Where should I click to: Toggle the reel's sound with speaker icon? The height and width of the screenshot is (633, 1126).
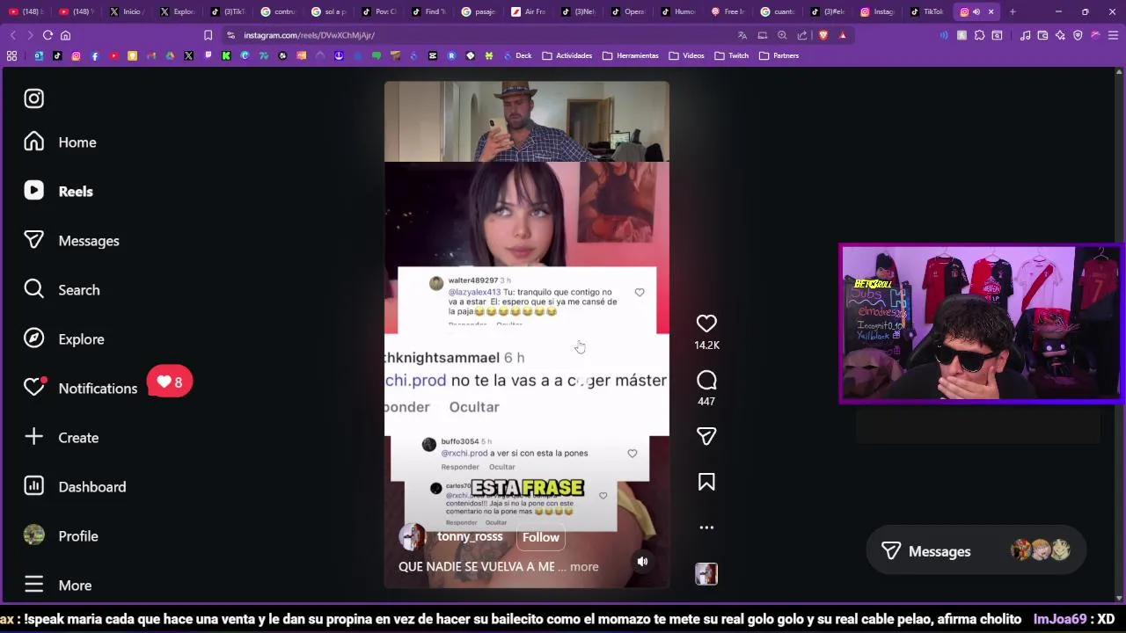point(642,561)
